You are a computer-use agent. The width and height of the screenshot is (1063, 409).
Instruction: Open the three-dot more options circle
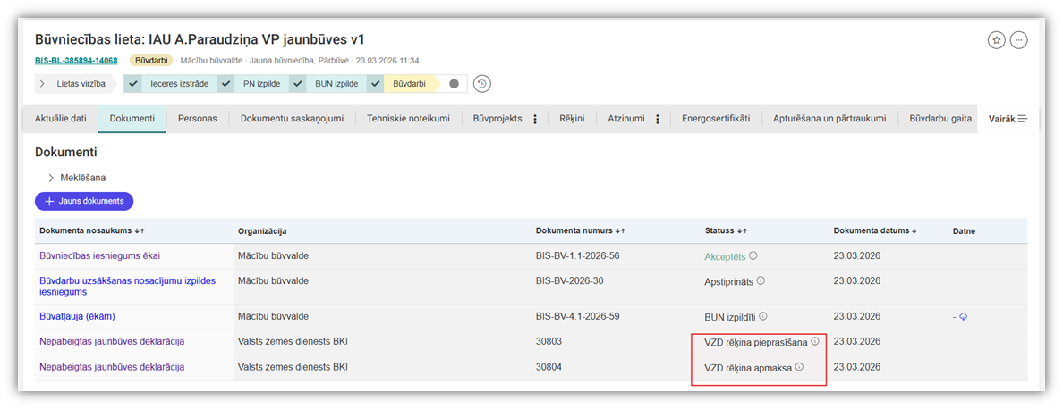click(1019, 40)
